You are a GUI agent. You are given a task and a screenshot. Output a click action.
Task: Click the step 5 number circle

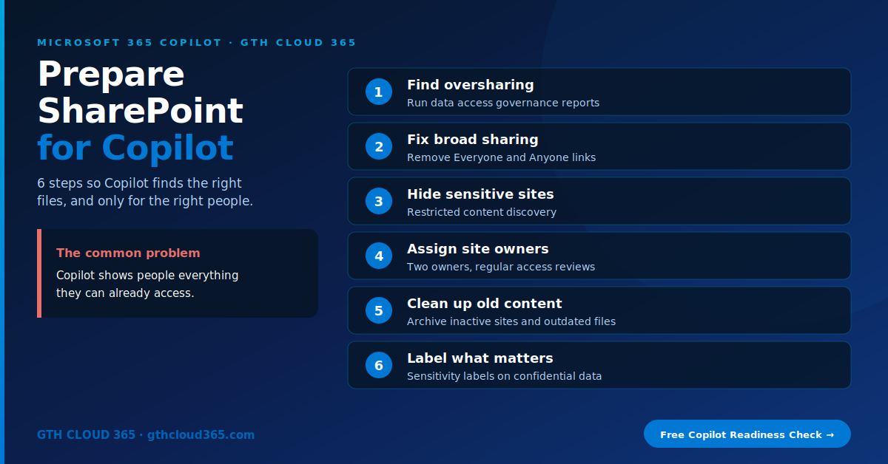click(x=379, y=310)
